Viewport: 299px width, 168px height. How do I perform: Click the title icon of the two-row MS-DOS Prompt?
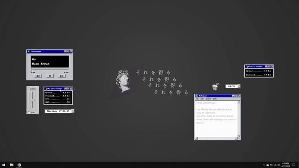pos(247,67)
